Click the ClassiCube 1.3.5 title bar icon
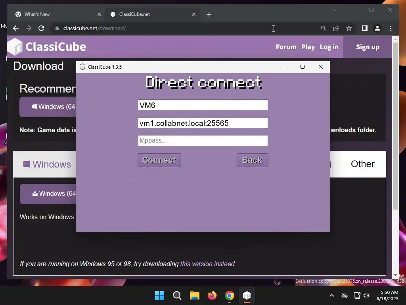The height and width of the screenshot is (305, 406). [x=82, y=67]
